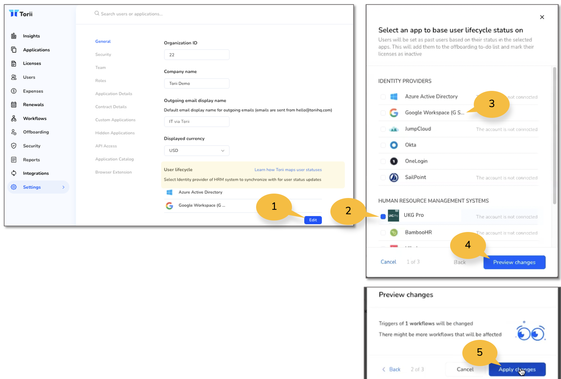561x379 pixels.
Task: Click the search magnifier icon
Action: [x=97, y=13]
